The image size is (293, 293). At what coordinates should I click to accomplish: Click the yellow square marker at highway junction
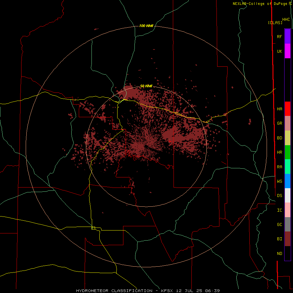[93, 228]
